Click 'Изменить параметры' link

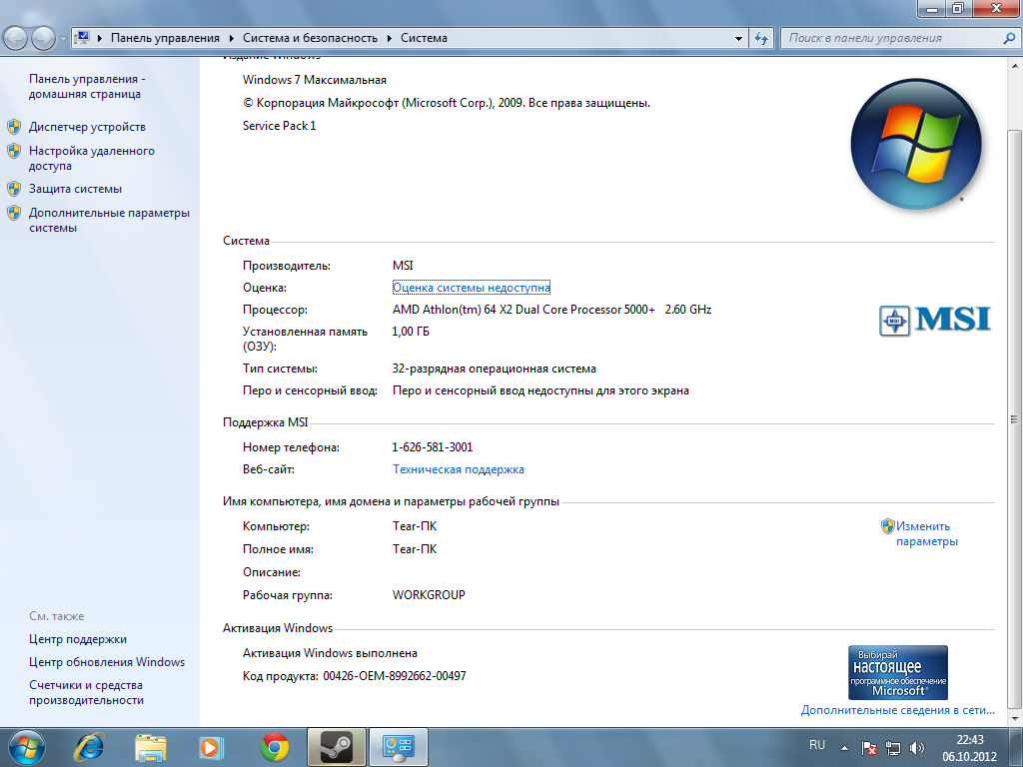pyautogui.click(x=926, y=533)
